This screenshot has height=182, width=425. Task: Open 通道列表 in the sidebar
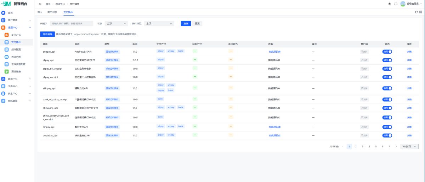click(16, 57)
